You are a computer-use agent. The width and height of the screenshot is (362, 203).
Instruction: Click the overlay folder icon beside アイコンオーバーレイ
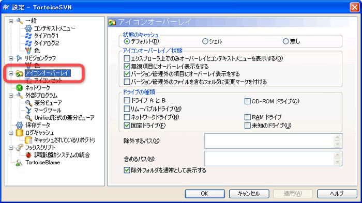coord(20,73)
